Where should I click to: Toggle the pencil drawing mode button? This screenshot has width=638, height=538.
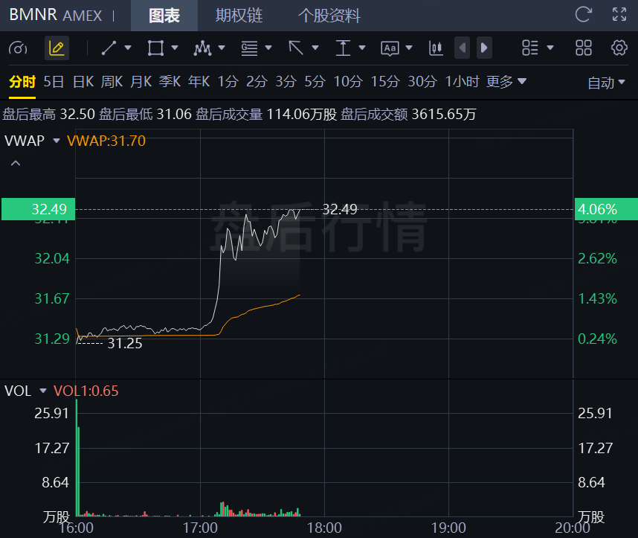56,48
